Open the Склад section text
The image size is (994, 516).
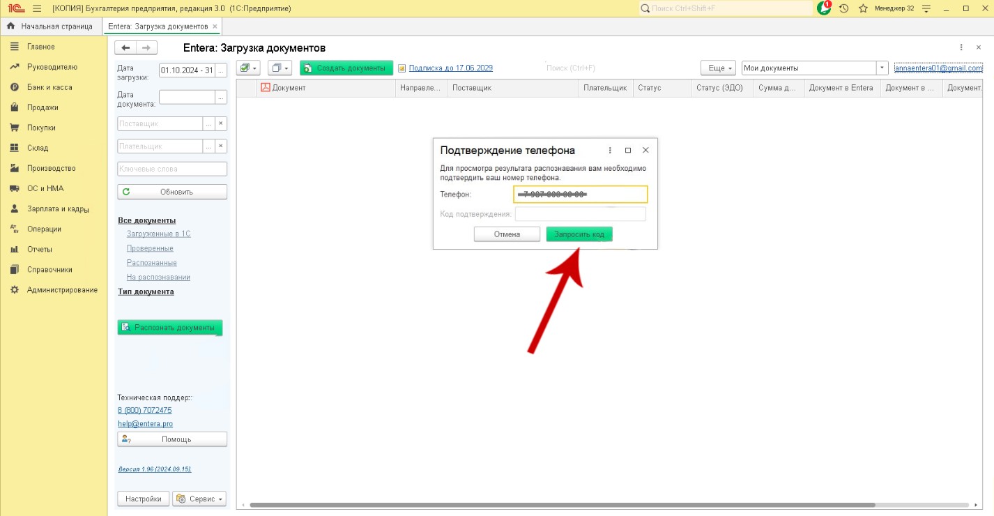pyautogui.click(x=38, y=148)
